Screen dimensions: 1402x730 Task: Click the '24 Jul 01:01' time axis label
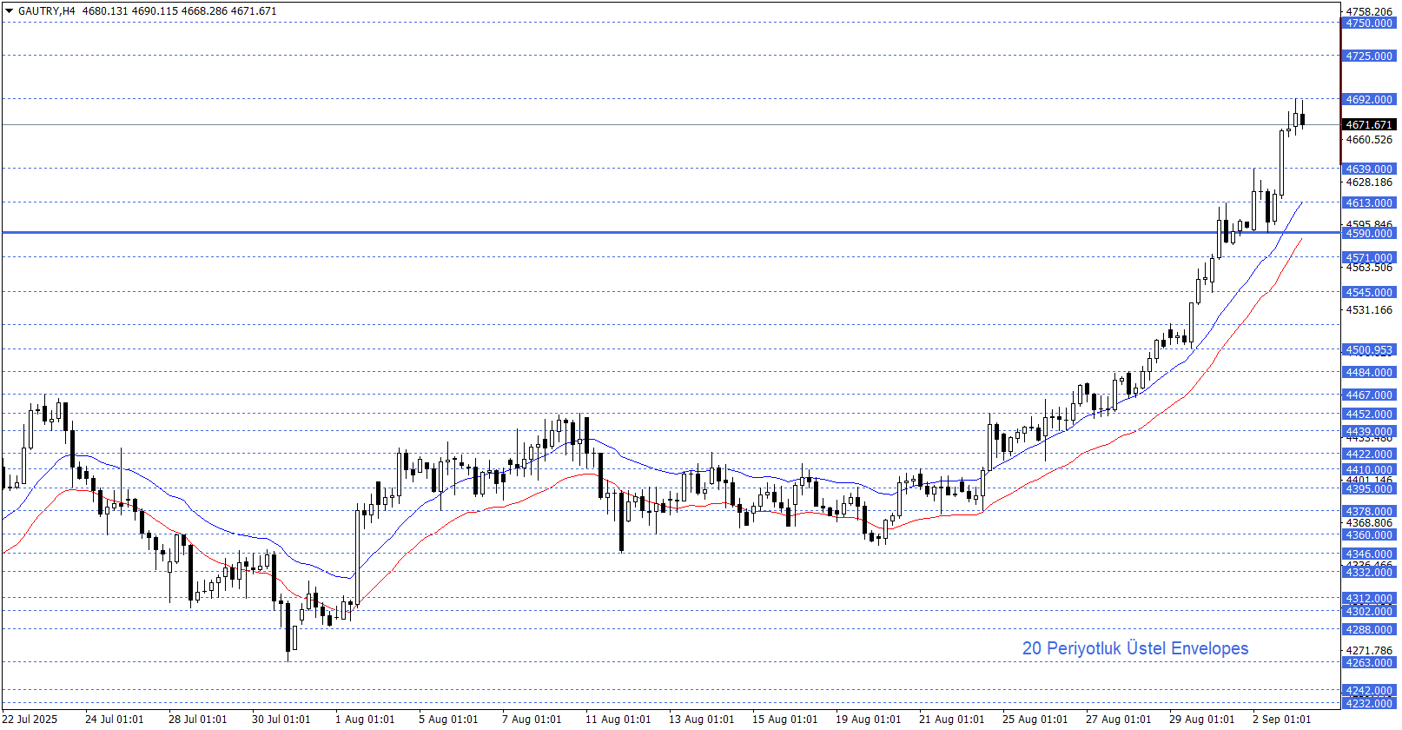click(x=115, y=720)
